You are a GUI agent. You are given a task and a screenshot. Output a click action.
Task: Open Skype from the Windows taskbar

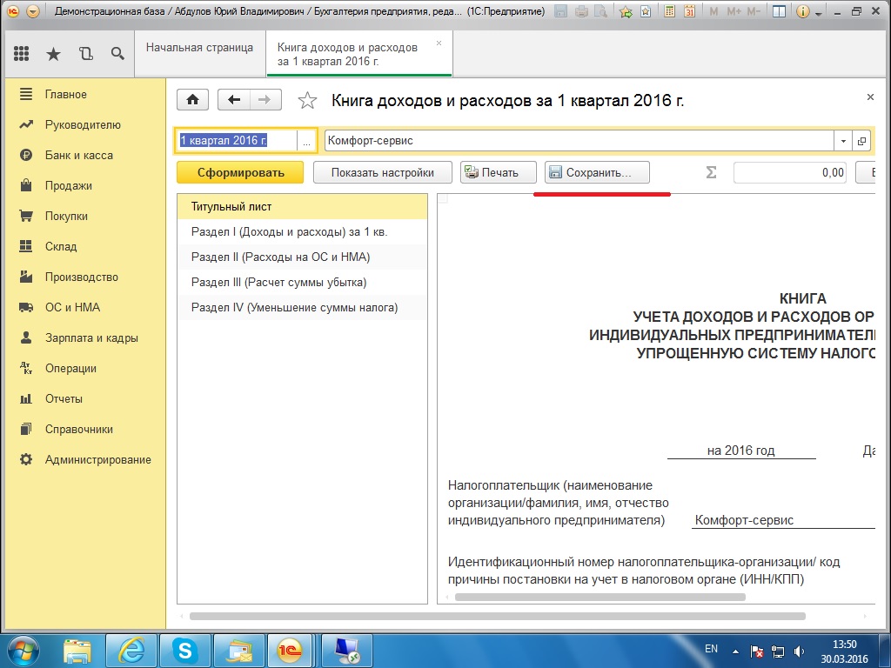(184, 649)
